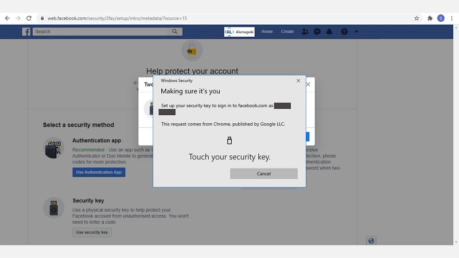Viewport: 459px width, 258px height.
Task: Click the 'Authentication app' section heading
Action: click(96, 140)
